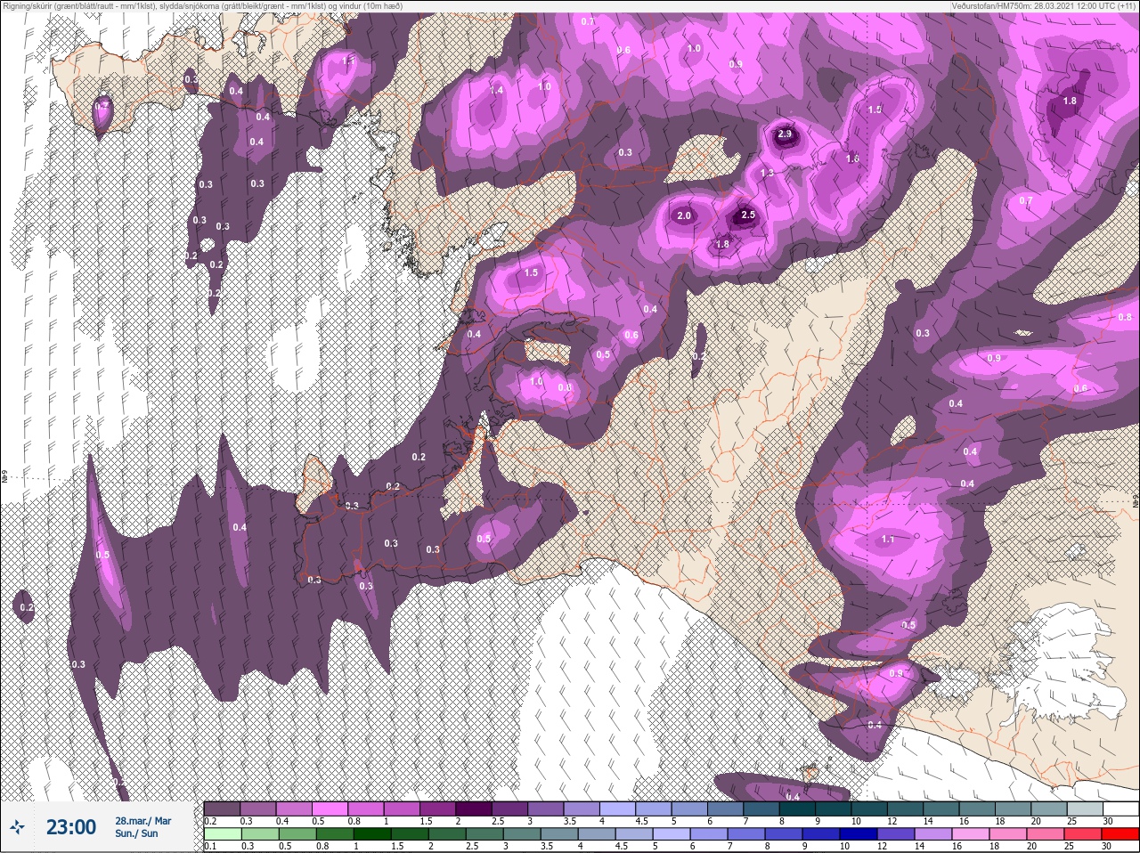This screenshot has width=1140, height=853.
Task: Click lower legend label 0.1
Action: (x=209, y=846)
